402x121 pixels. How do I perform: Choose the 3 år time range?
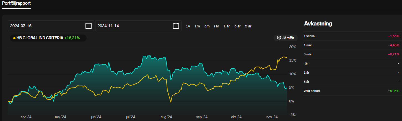point(237,26)
